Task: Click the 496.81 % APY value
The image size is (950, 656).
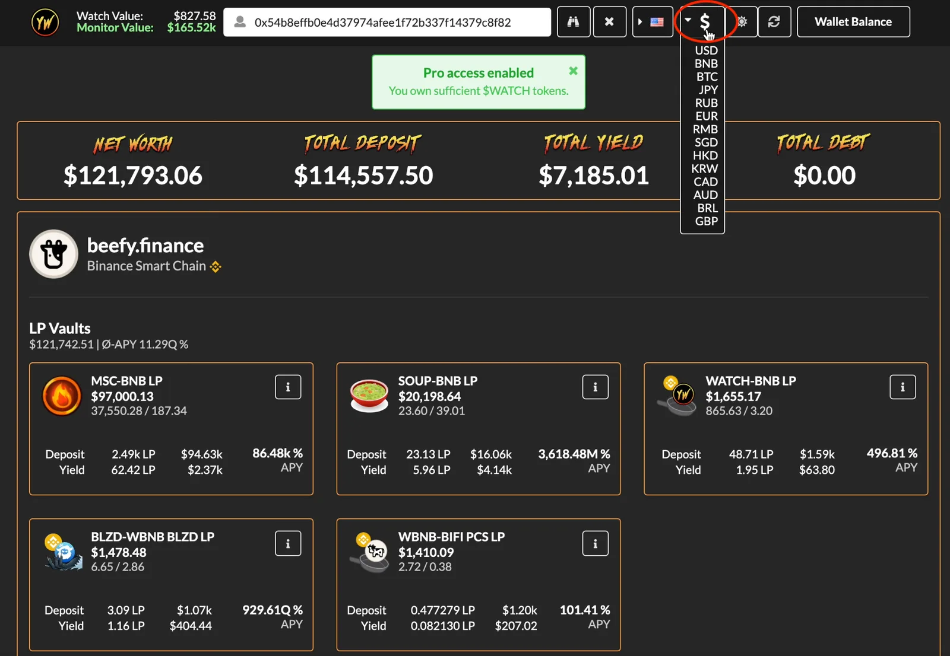Action: pos(892,453)
